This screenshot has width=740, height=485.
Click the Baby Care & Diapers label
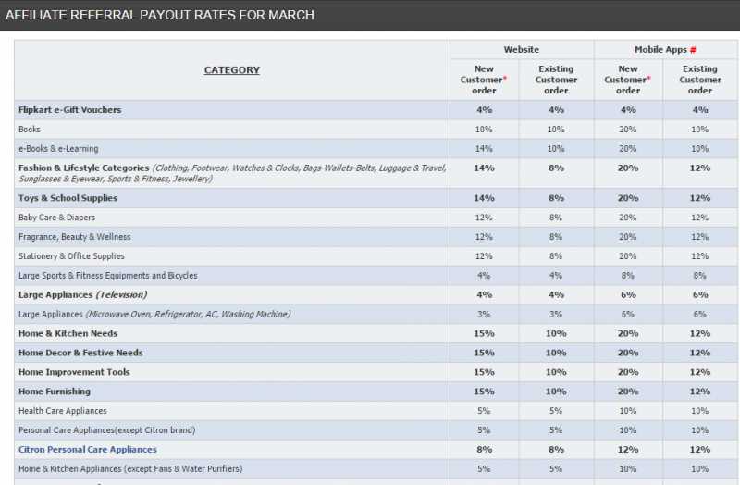click(x=56, y=218)
